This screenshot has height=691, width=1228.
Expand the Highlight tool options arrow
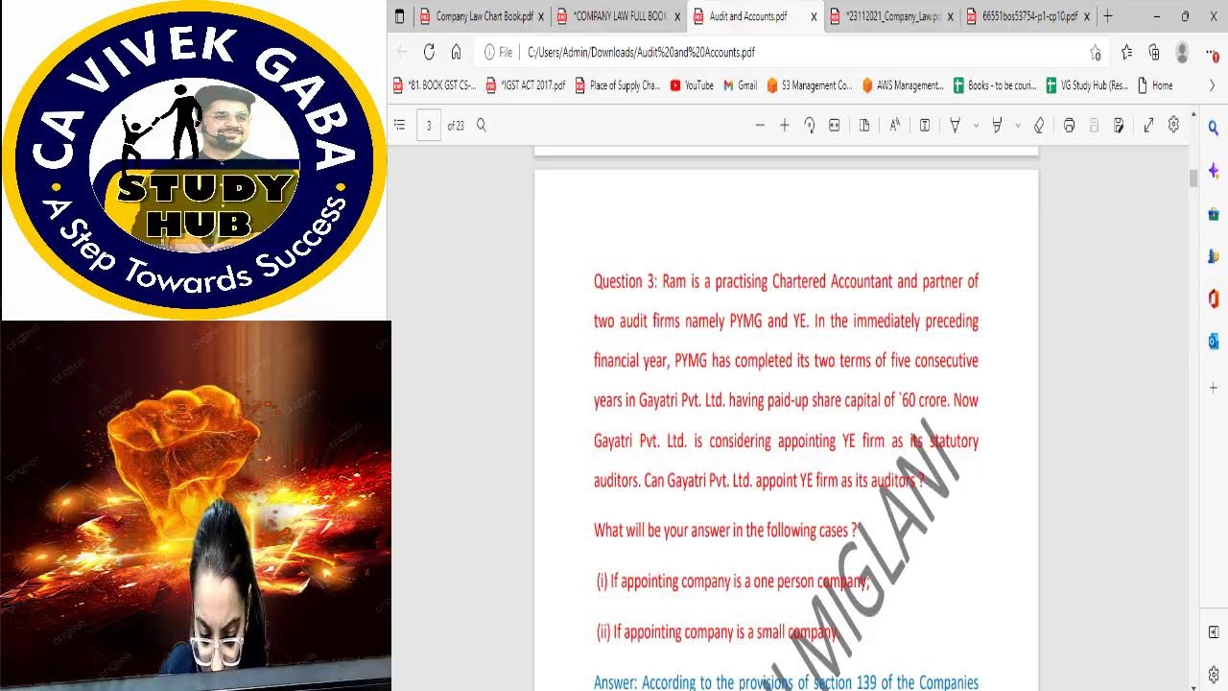tap(1017, 126)
